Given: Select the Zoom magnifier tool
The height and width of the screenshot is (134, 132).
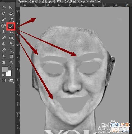Looking at the screenshot, I should 11,63.
